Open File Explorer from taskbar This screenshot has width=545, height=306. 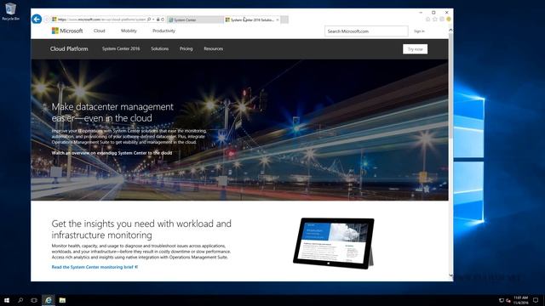click(62, 300)
